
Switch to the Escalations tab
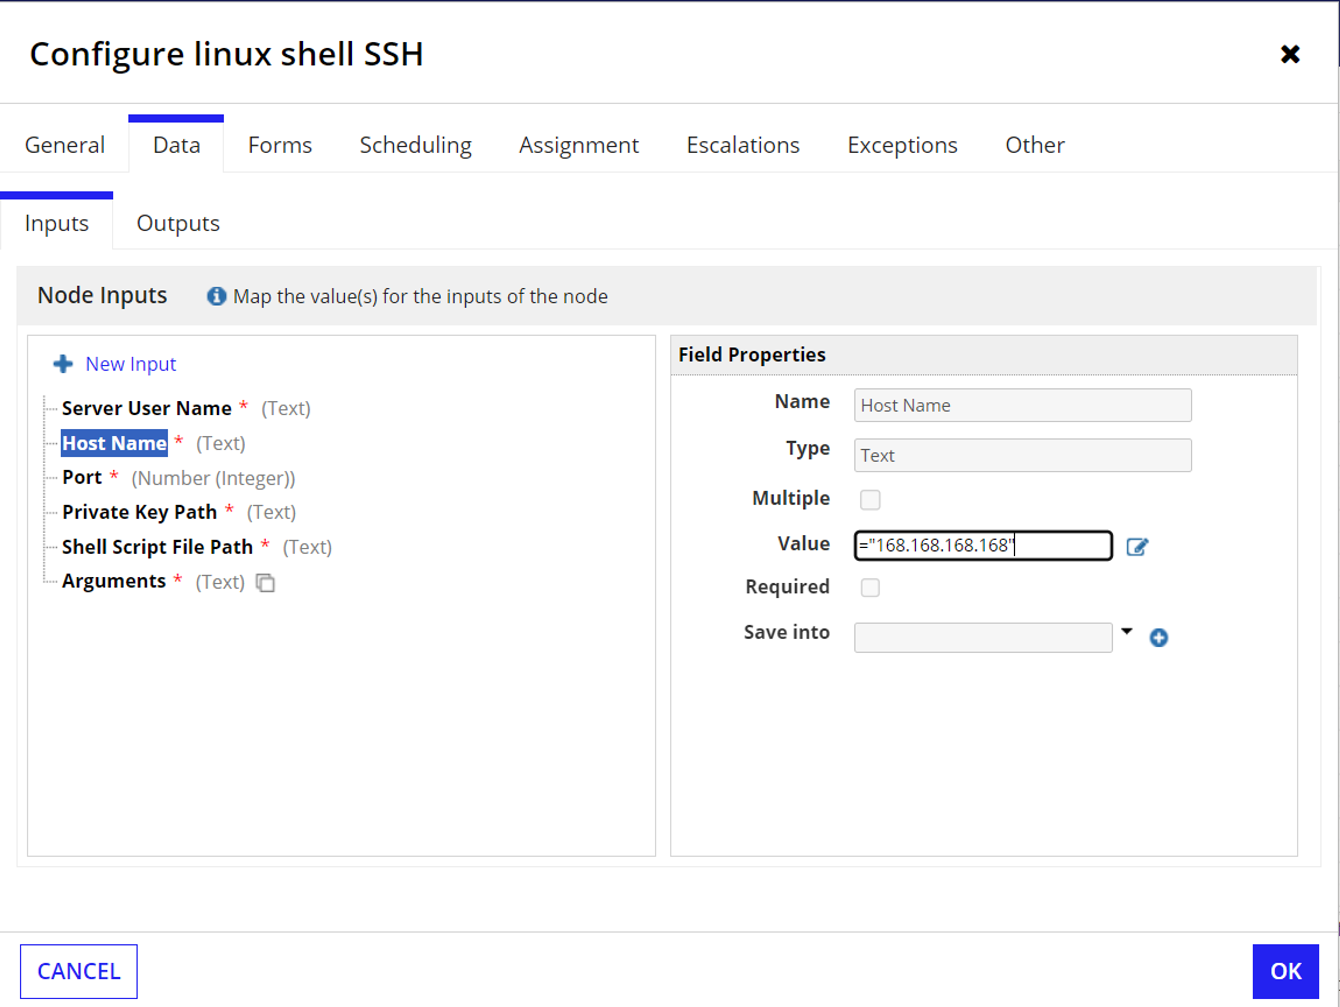click(x=743, y=146)
